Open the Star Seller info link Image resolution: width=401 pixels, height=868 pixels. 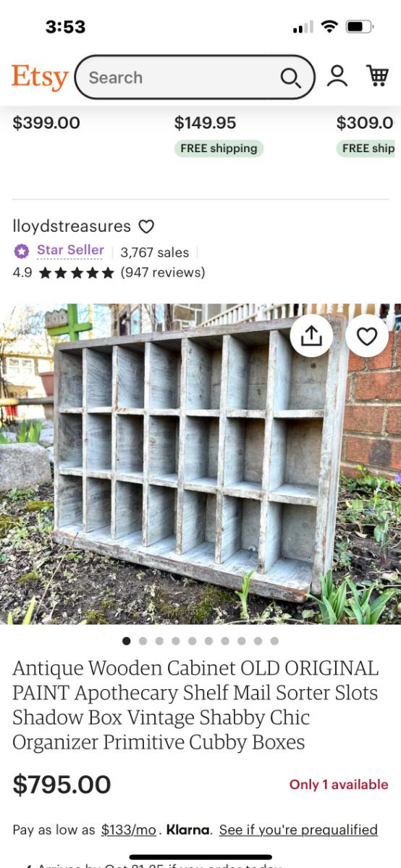70,250
